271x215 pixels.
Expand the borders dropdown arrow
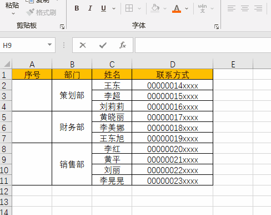click(139, 8)
